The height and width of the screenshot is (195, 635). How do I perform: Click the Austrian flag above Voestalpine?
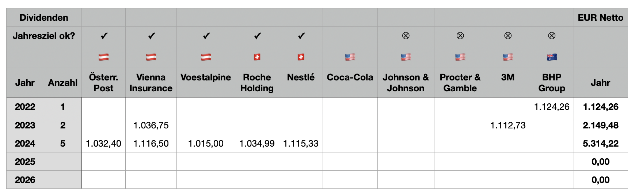point(206,57)
